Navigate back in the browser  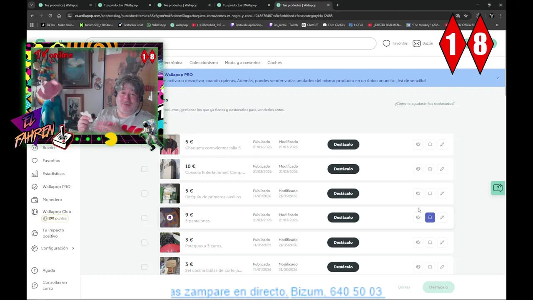coord(32,16)
